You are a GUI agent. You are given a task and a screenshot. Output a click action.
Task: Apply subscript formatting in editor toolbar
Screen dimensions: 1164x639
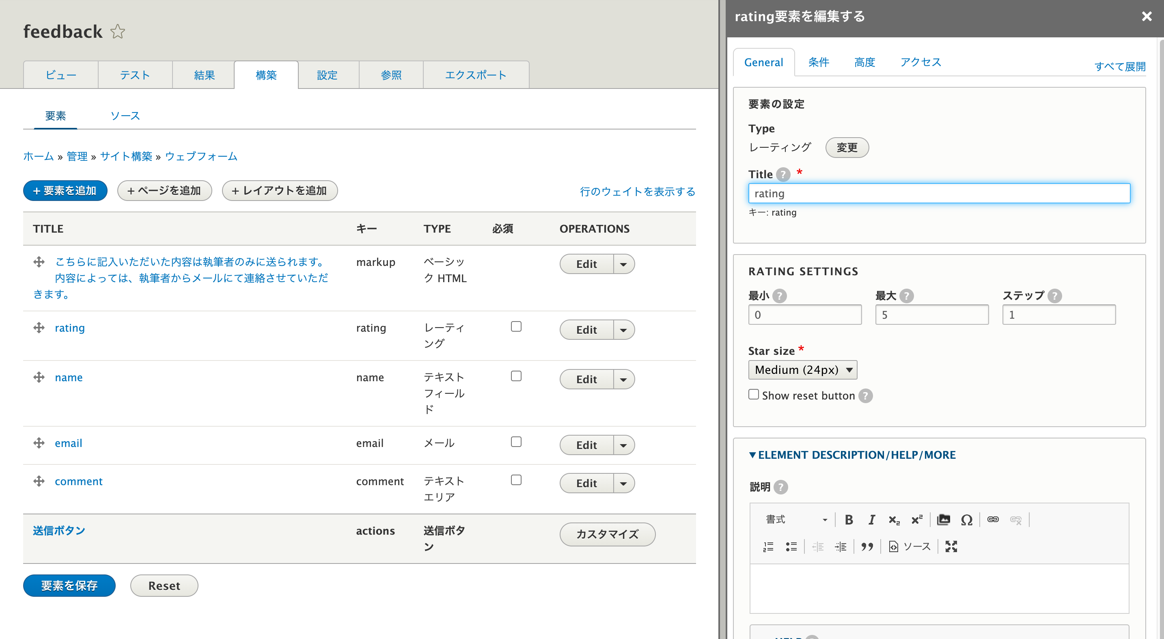pos(894,520)
